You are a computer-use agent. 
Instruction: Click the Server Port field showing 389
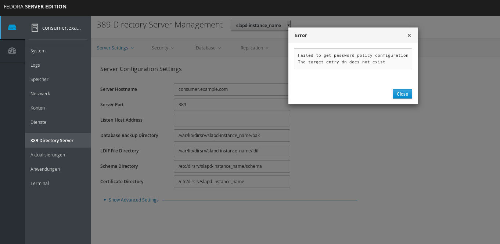[232, 105]
